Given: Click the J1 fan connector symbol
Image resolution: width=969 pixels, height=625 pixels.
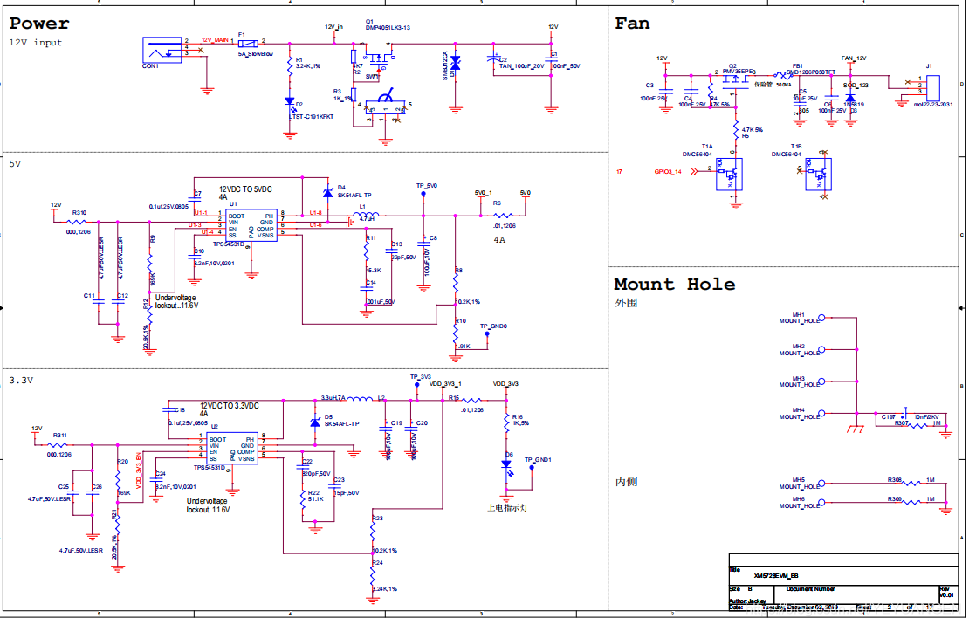Looking at the screenshot, I should [932, 89].
